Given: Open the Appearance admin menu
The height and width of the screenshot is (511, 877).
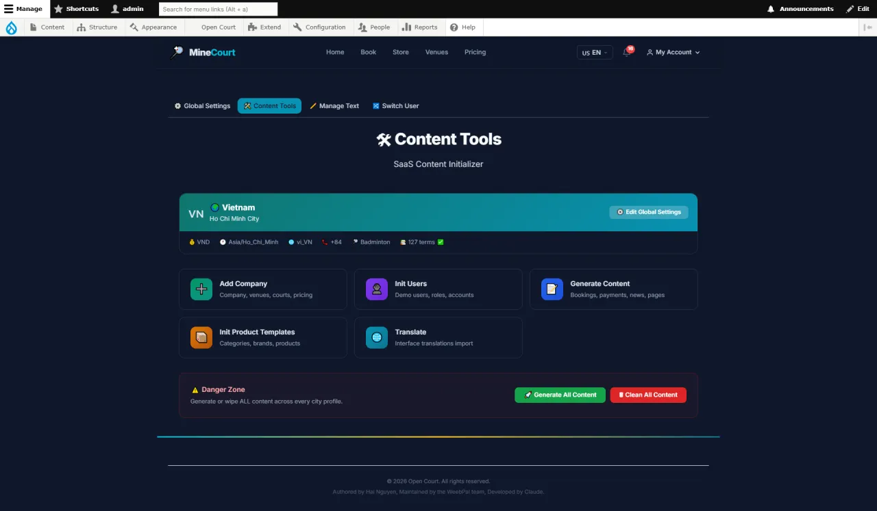Looking at the screenshot, I should click(153, 27).
